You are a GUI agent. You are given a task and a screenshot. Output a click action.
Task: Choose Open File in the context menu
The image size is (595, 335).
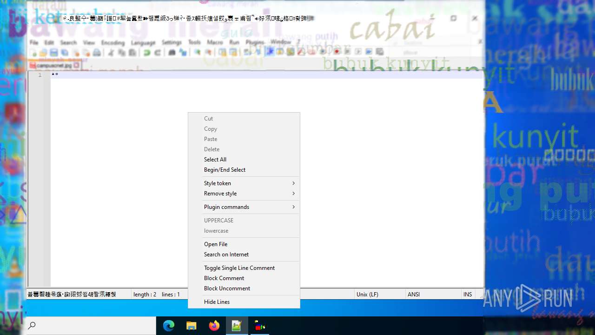tap(244, 244)
